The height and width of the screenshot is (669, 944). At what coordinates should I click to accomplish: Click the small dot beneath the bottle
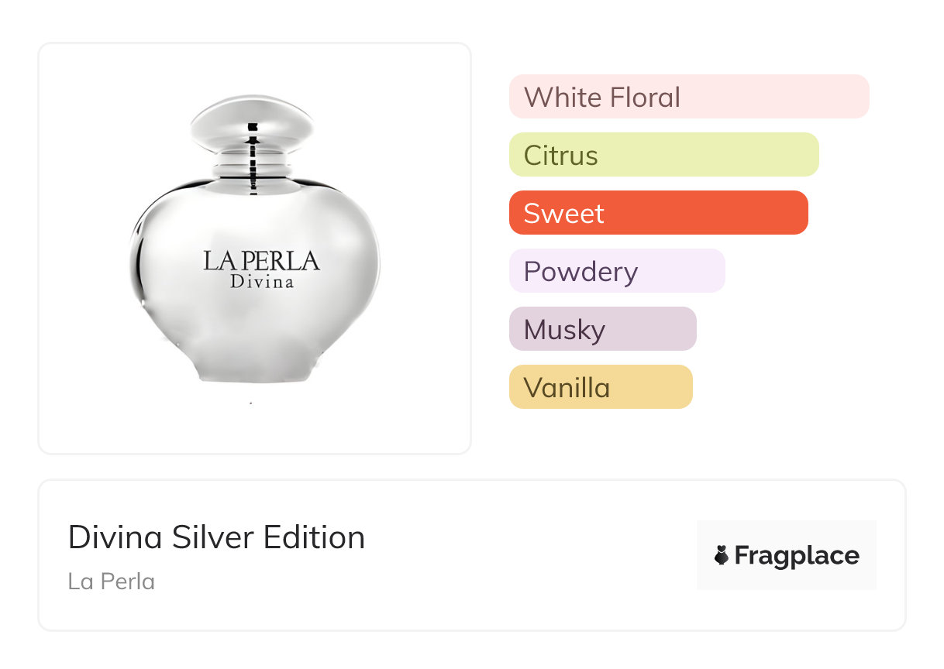click(x=251, y=403)
